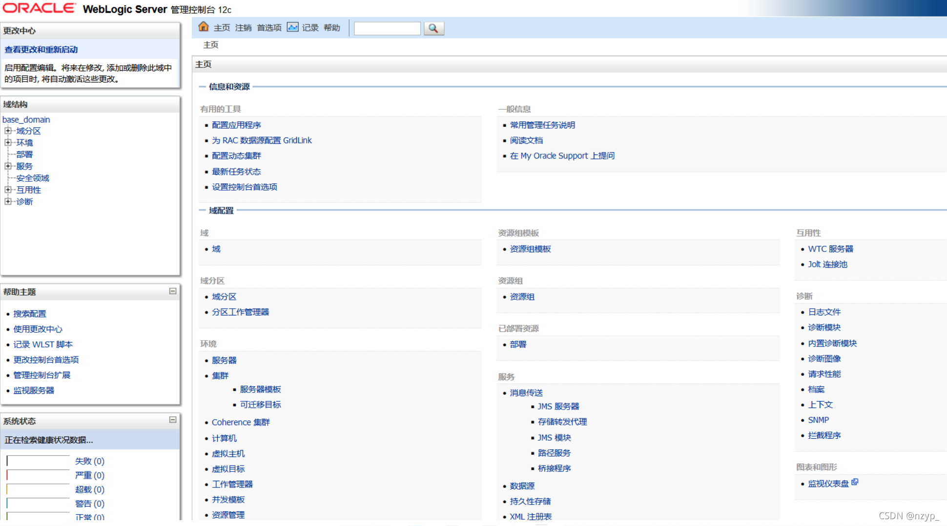The width and height of the screenshot is (947, 526).
Task: Click 数据源 link
Action: (x=522, y=486)
